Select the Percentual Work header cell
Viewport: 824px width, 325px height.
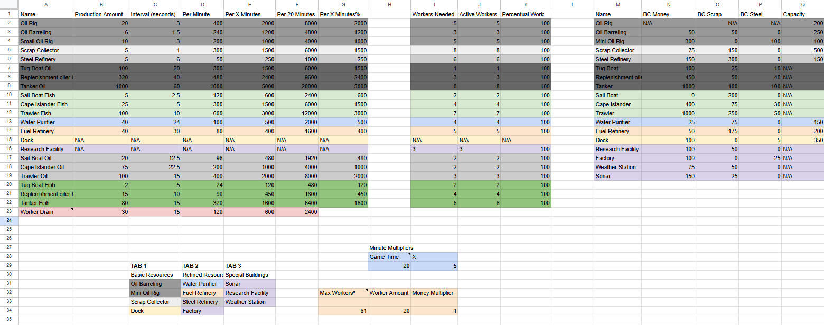[526, 14]
